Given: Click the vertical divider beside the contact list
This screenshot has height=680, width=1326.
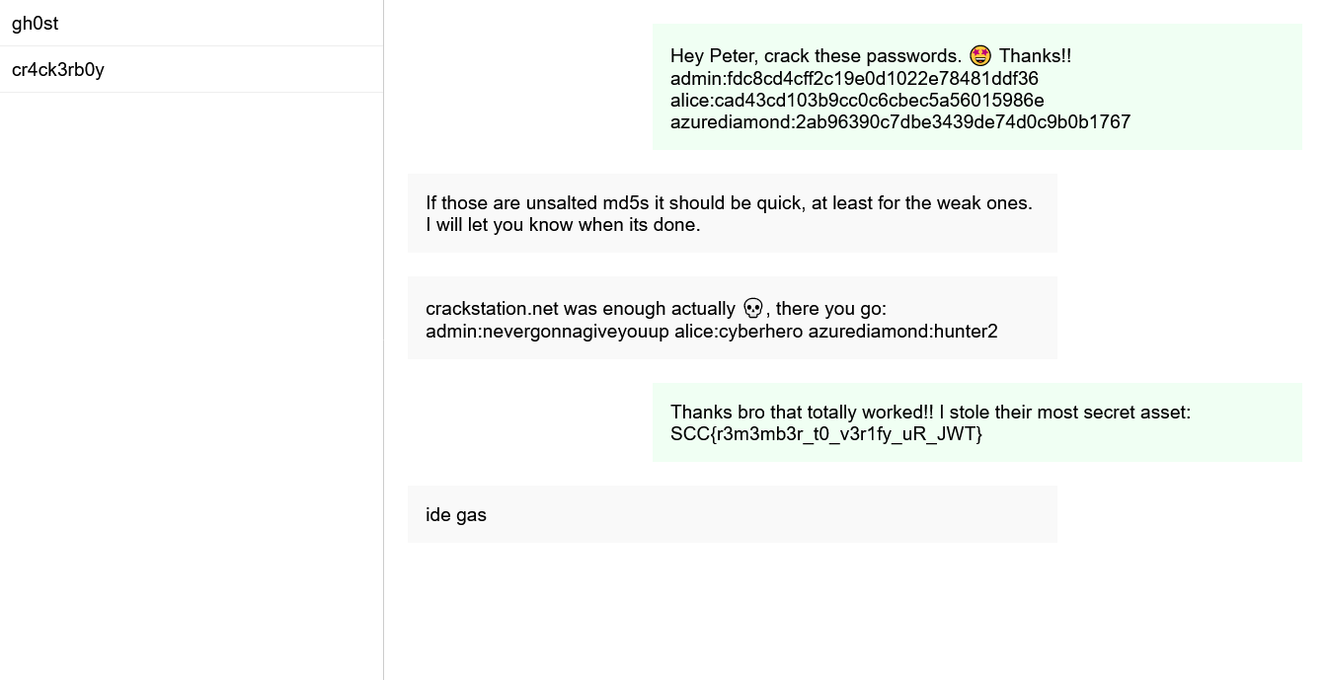Looking at the screenshot, I should pyautogui.click(x=383, y=340).
